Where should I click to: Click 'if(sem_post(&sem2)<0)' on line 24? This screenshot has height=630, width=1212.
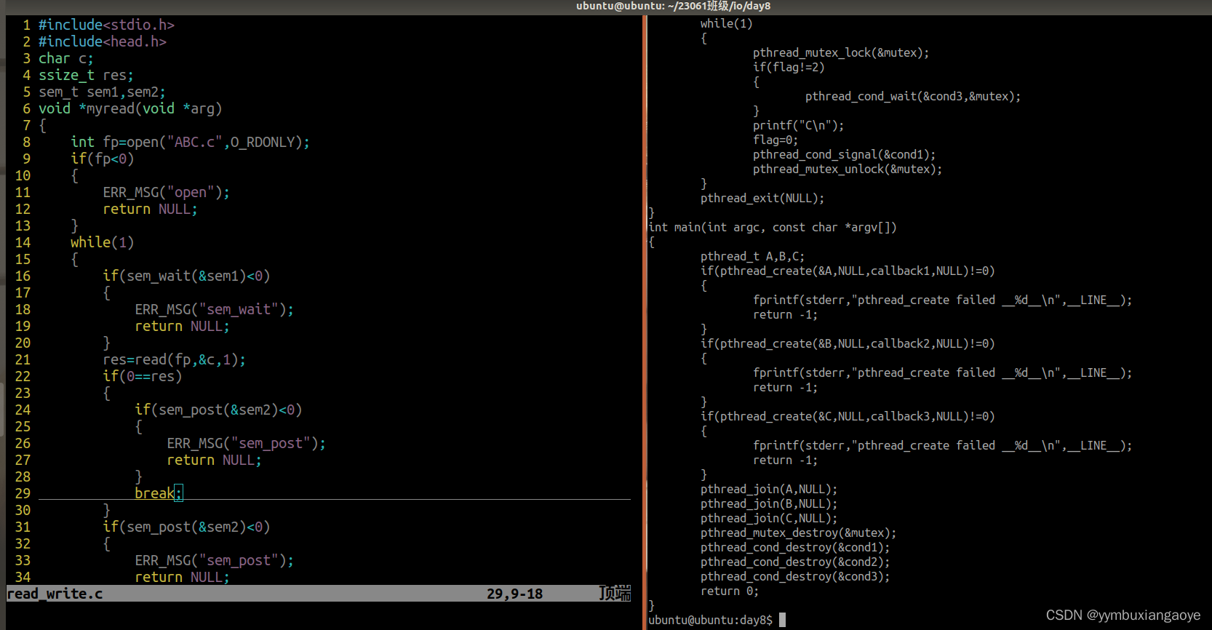coord(218,410)
